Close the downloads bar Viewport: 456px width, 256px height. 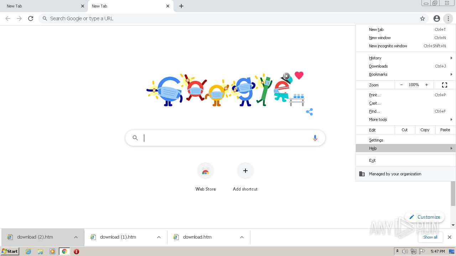(x=450, y=237)
